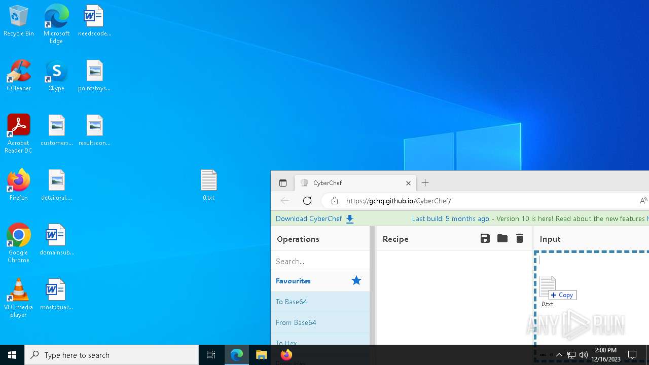Screen dimensions: 649x365
Task: Close the CyberChef tab
Action: point(408,183)
